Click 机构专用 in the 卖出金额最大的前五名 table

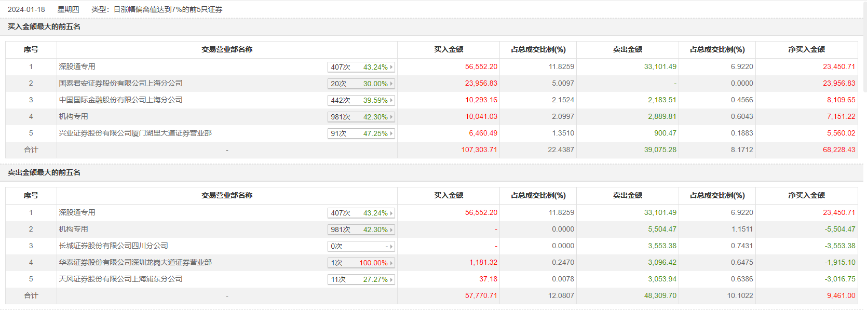coord(73,229)
